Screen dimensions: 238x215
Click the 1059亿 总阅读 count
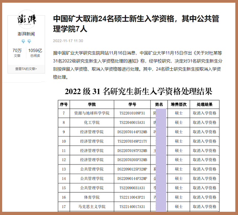pyautogui.click(x=35, y=53)
